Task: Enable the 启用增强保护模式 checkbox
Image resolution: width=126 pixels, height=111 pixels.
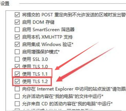Action: click(17, 52)
